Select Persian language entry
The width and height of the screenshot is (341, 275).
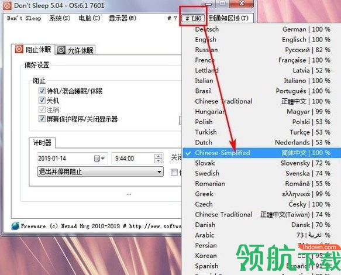pos(261,245)
